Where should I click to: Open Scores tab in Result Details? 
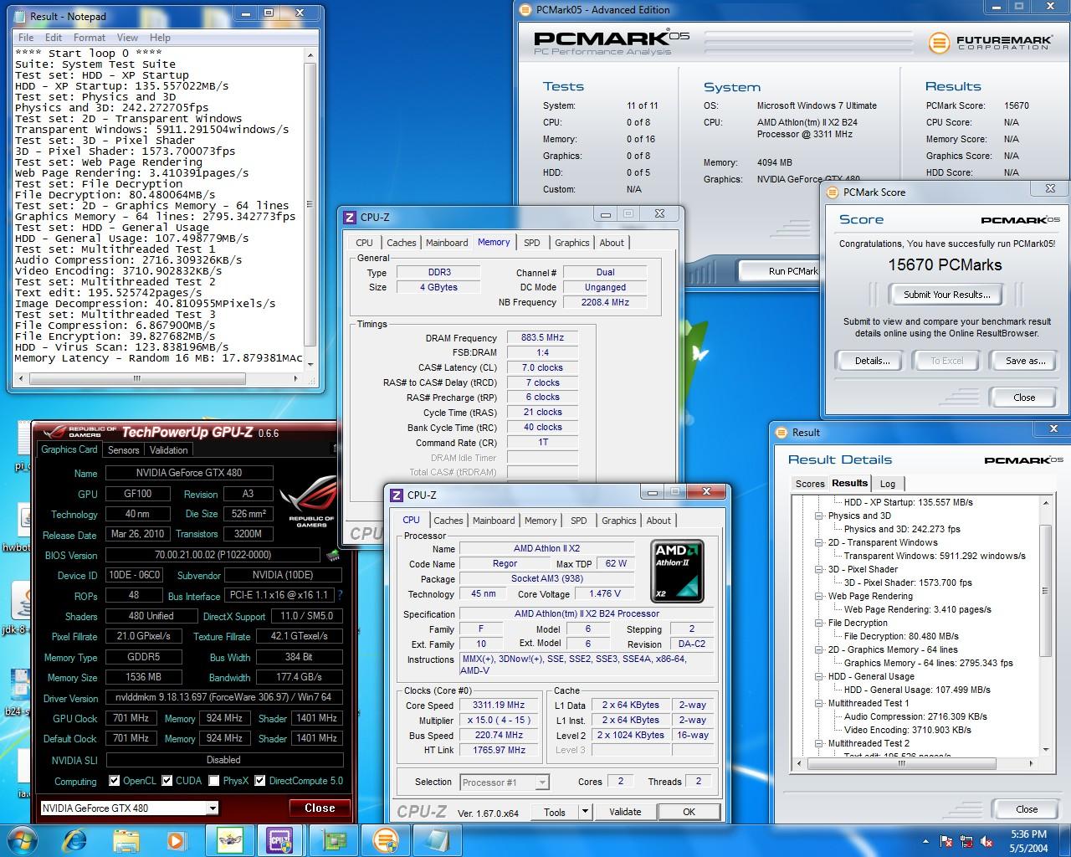[x=810, y=484]
